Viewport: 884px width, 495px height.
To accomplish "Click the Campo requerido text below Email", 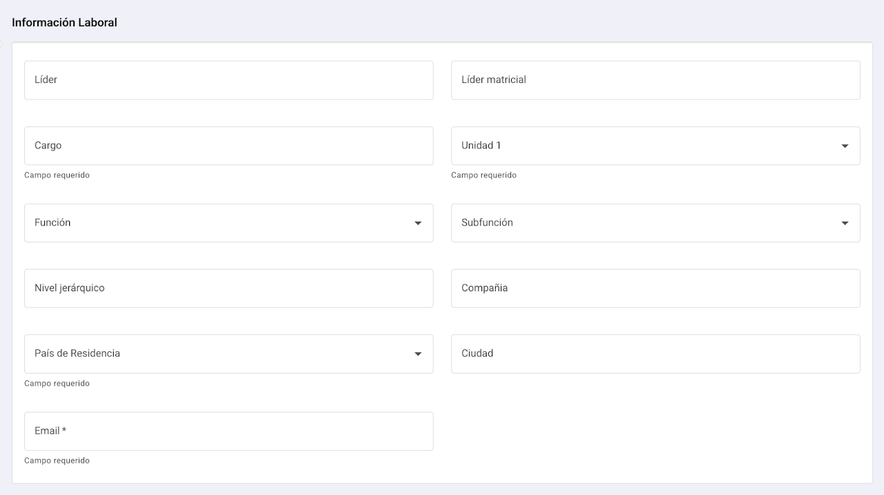I will pyautogui.click(x=57, y=460).
